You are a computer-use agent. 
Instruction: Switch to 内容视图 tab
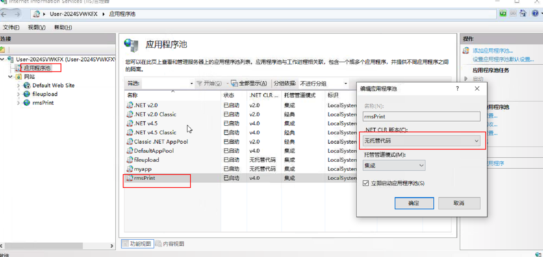170,244
